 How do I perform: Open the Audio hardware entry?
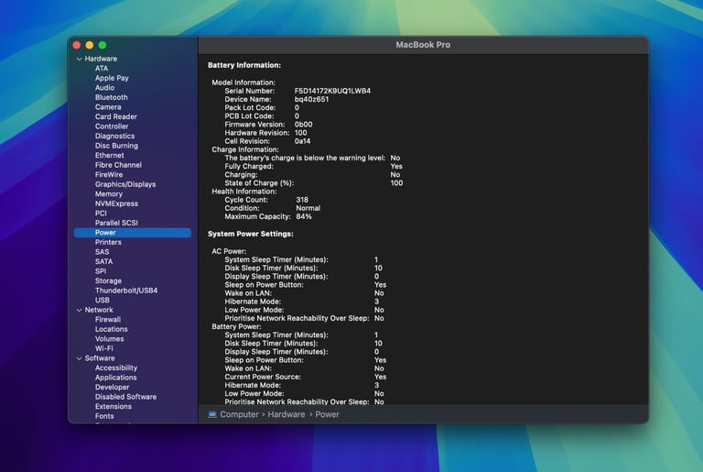[104, 88]
